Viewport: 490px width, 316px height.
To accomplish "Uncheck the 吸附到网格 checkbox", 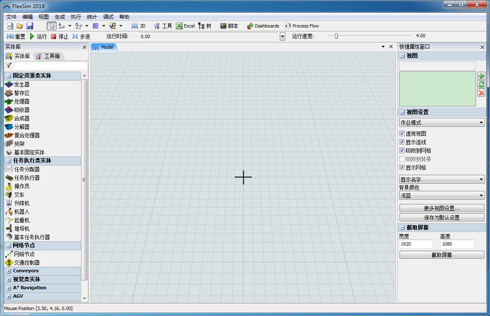I will point(402,151).
